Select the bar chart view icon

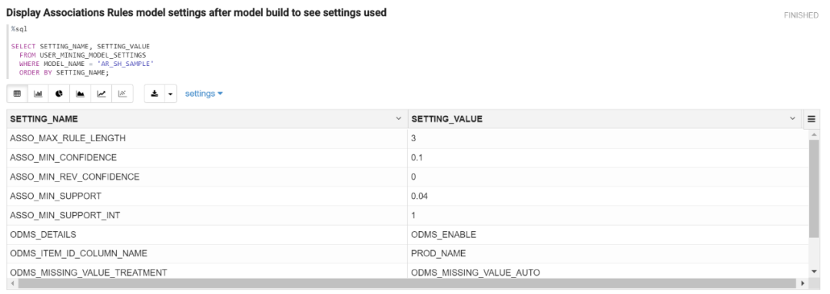(38, 94)
